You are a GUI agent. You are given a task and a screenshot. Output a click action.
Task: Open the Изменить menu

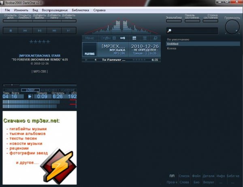point(21,10)
